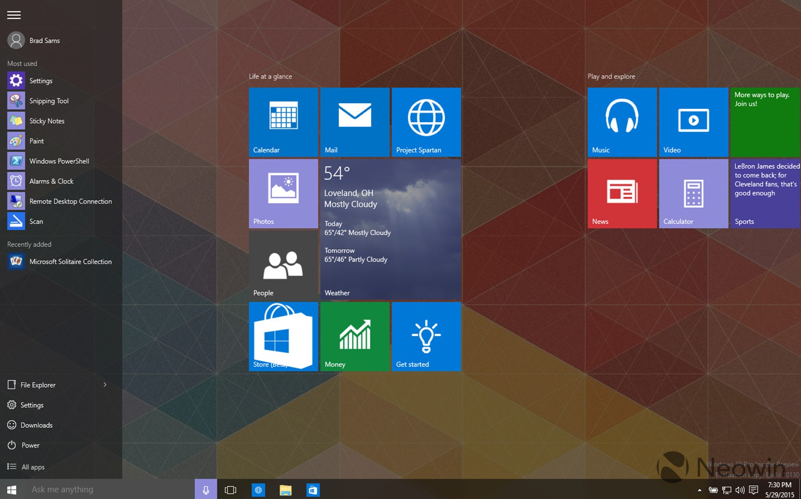Launch the Music headphones tile
This screenshot has width=801, height=499.
[622, 121]
